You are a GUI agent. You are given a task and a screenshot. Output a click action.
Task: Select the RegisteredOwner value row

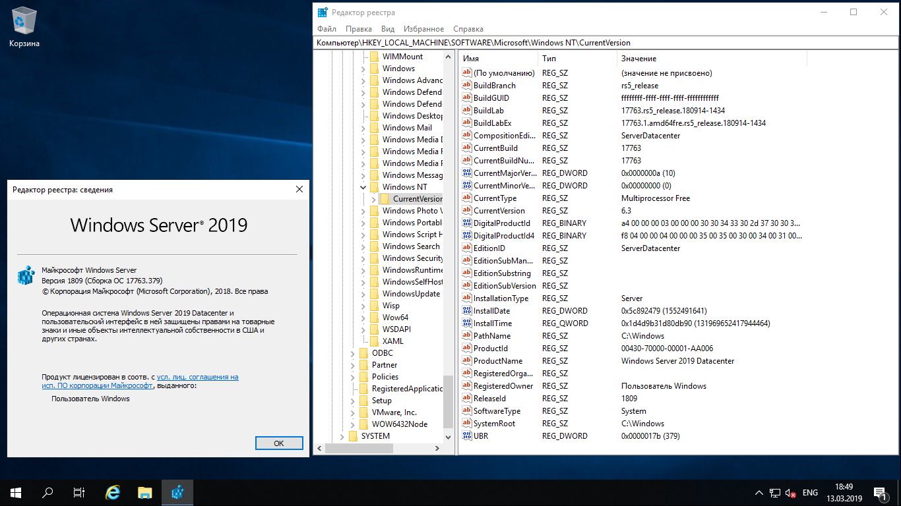tap(633, 386)
